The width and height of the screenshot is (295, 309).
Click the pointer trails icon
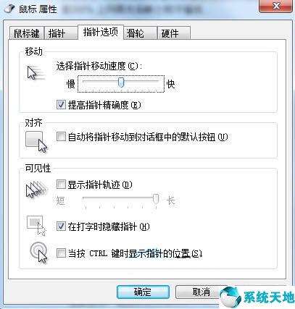(36, 190)
